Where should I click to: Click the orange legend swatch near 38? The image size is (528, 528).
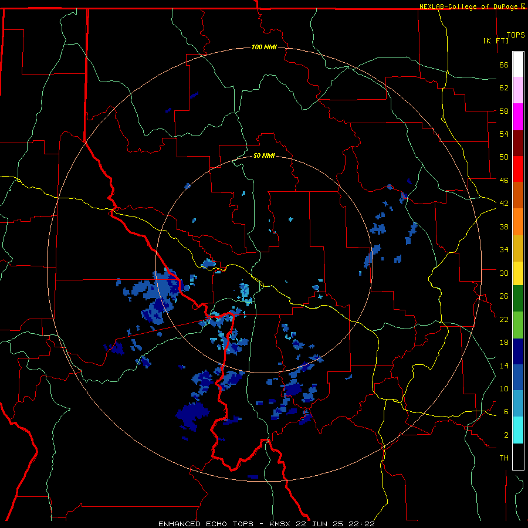point(518,222)
